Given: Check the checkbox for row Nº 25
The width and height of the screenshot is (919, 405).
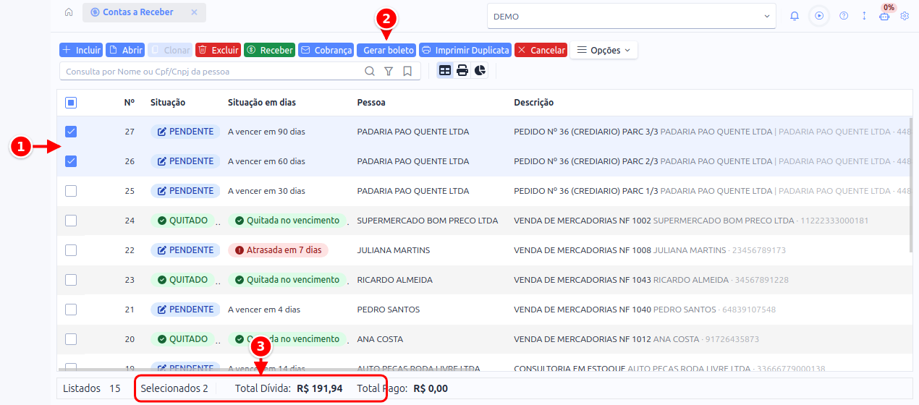Looking at the screenshot, I should coord(71,191).
